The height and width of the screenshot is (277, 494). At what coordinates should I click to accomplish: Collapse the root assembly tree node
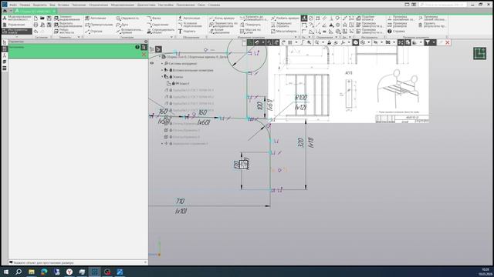pyautogui.click(x=160, y=57)
